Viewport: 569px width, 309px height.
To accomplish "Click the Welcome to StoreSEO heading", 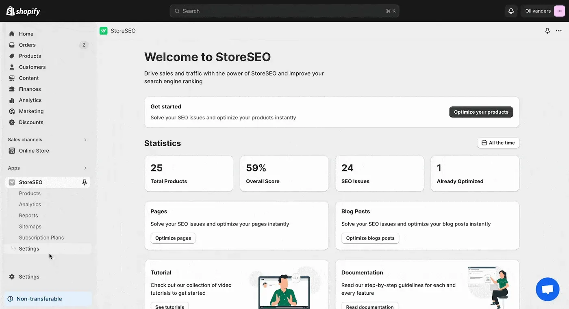I will [x=207, y=57].
